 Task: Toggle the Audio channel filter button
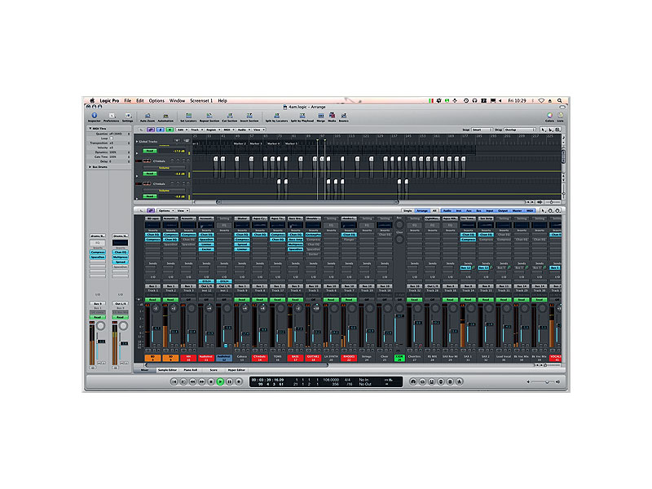(x=447, y=211)
